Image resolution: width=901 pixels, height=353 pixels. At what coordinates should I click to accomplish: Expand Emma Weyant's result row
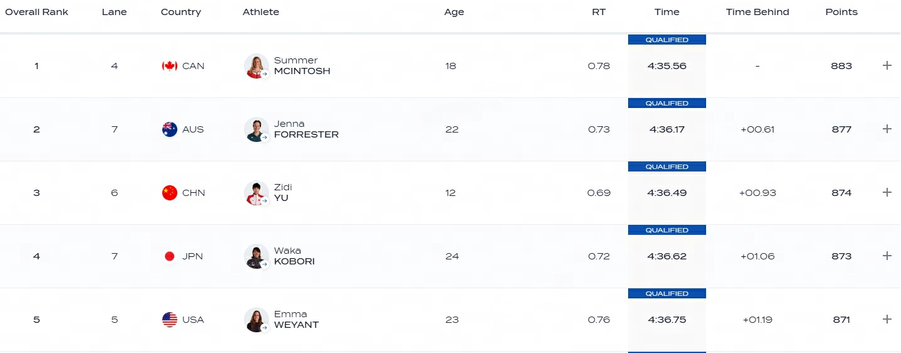887,319
